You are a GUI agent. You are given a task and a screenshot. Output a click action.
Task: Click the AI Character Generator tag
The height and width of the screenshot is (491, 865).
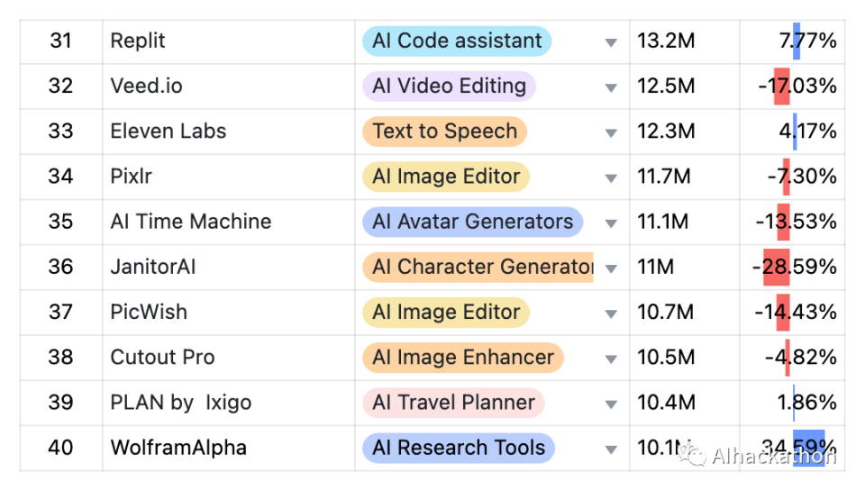click(478, 267)
